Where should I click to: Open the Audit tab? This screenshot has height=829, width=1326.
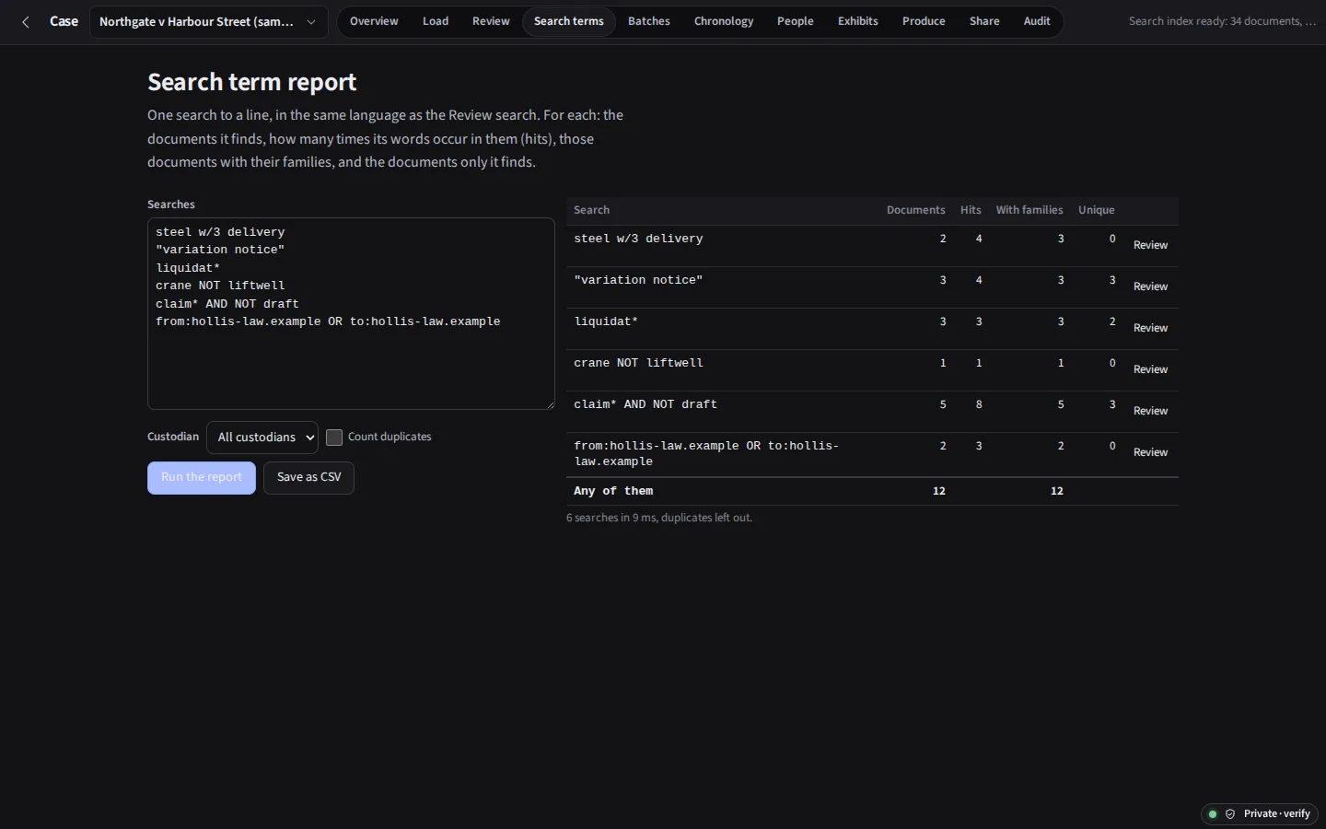coord(1037,21)
